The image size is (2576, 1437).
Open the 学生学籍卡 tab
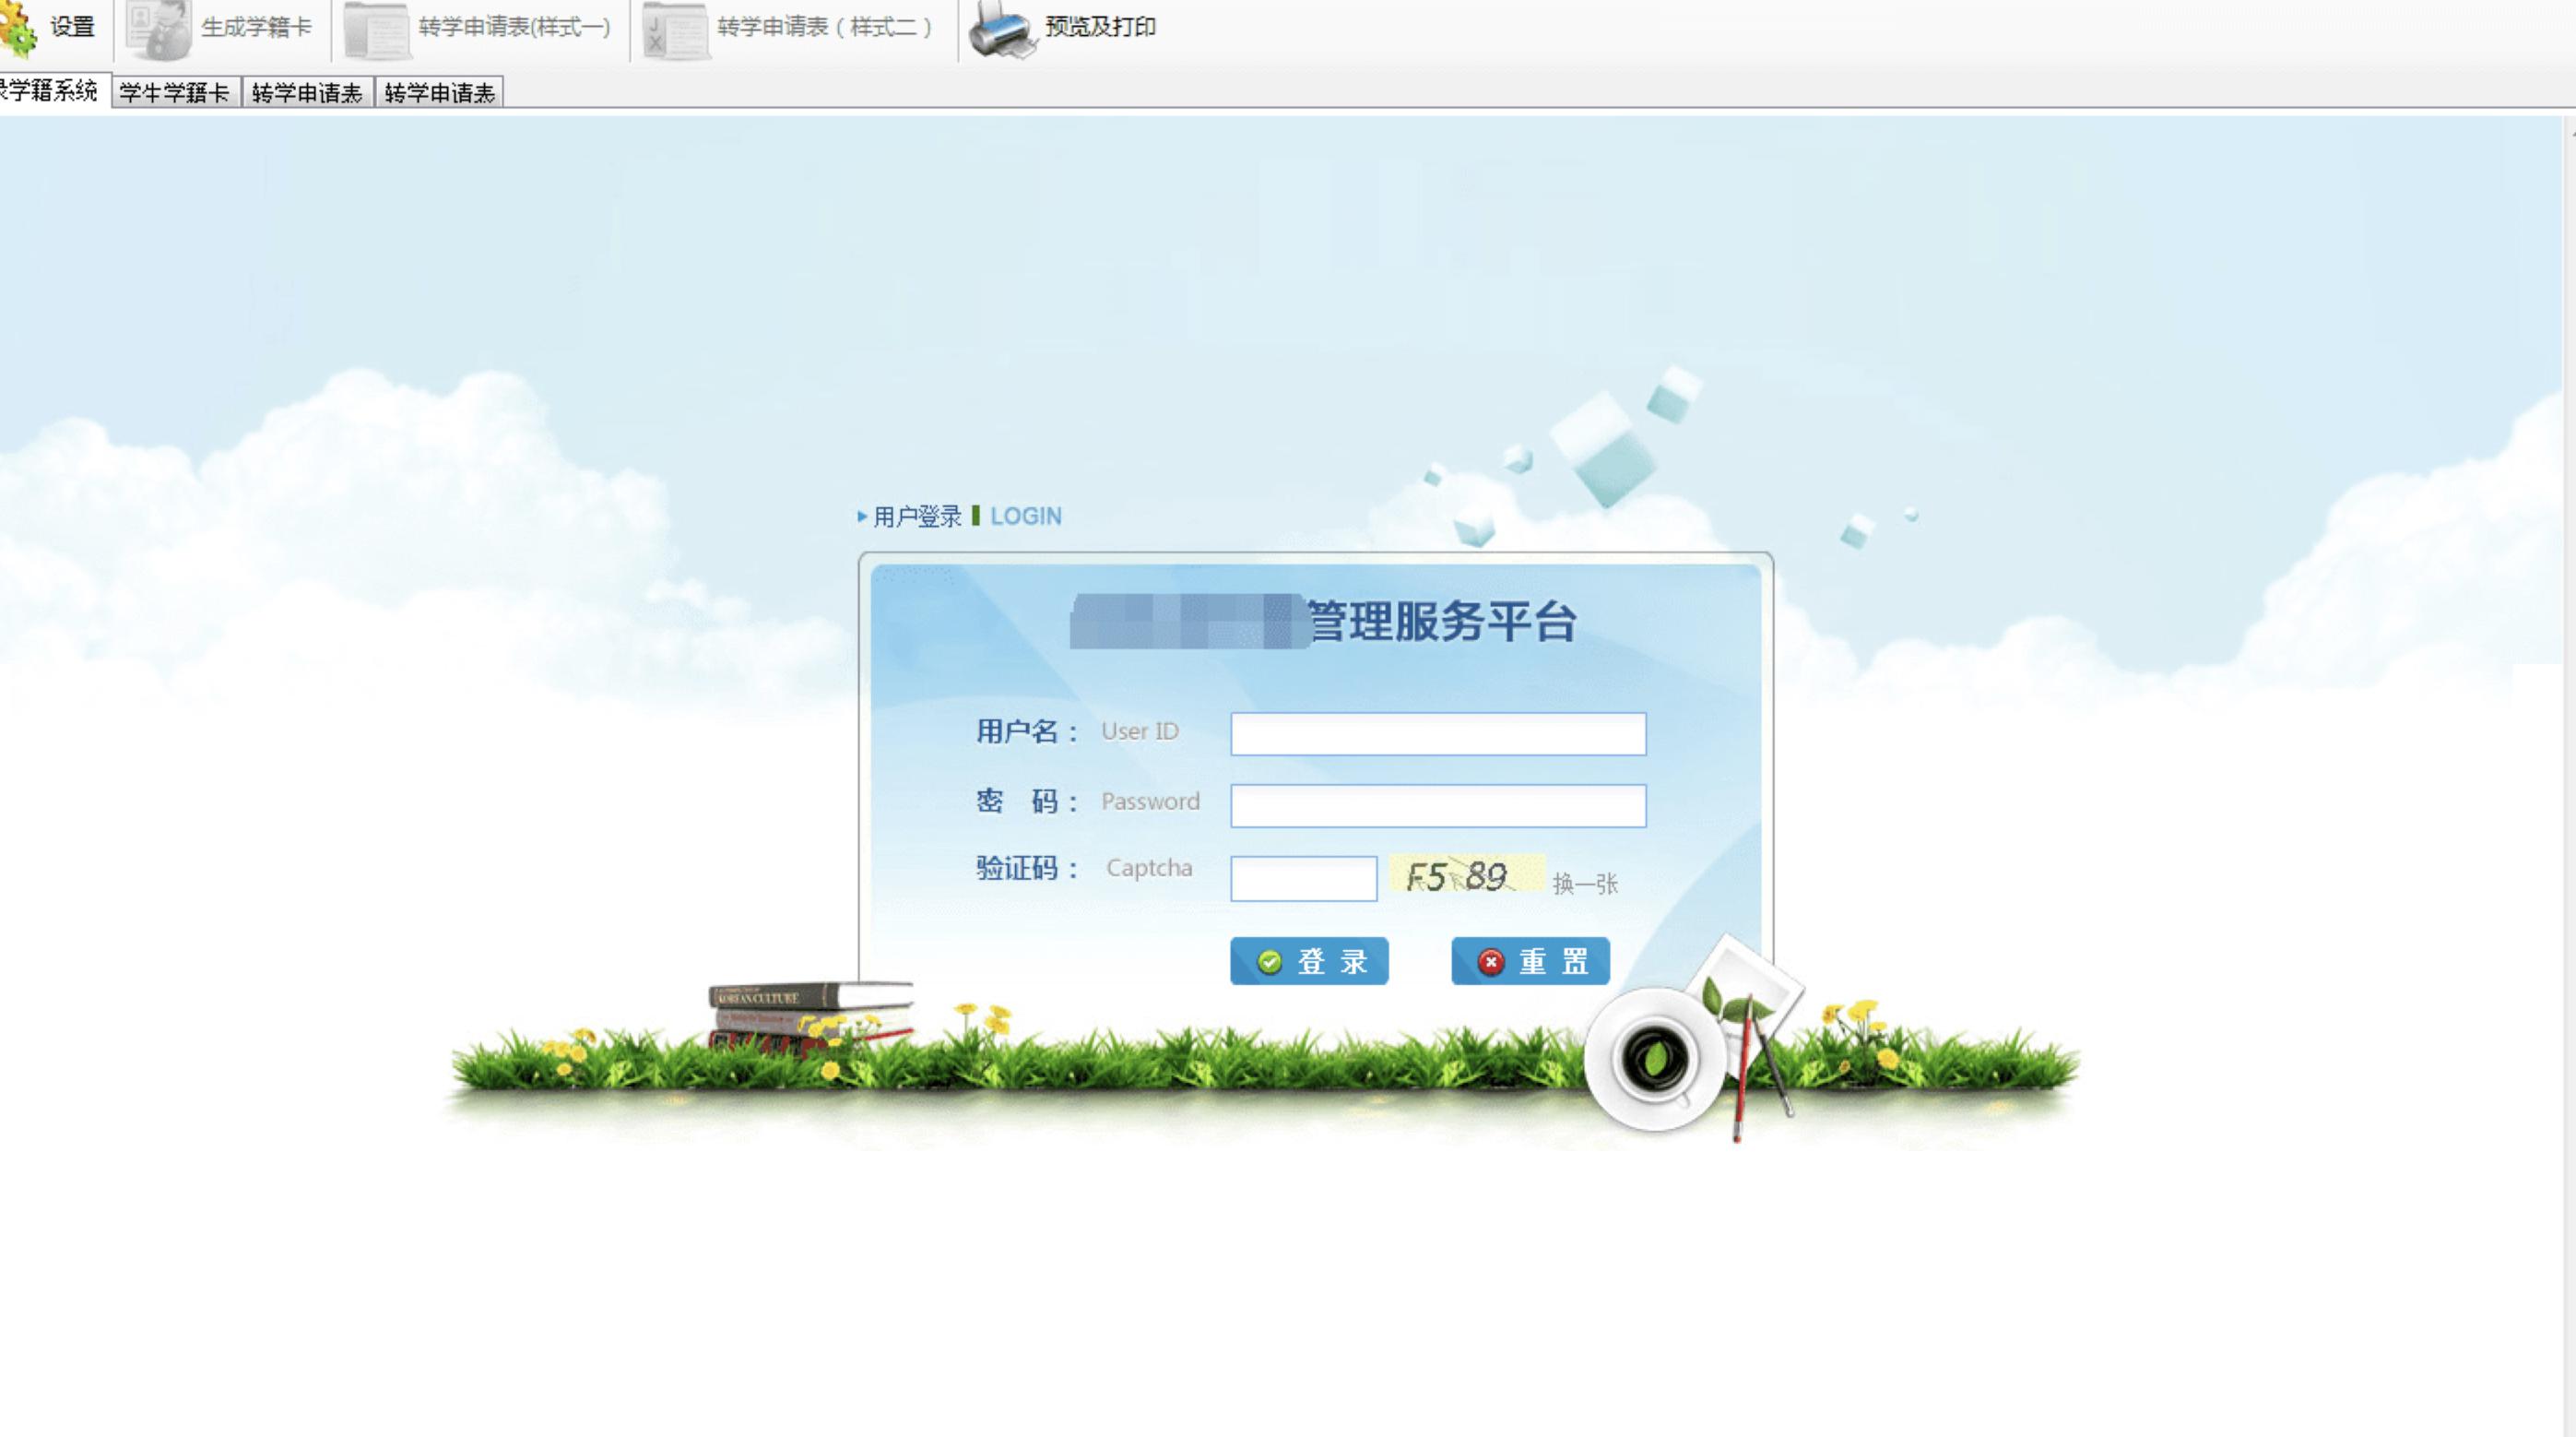tap(175, 93)
